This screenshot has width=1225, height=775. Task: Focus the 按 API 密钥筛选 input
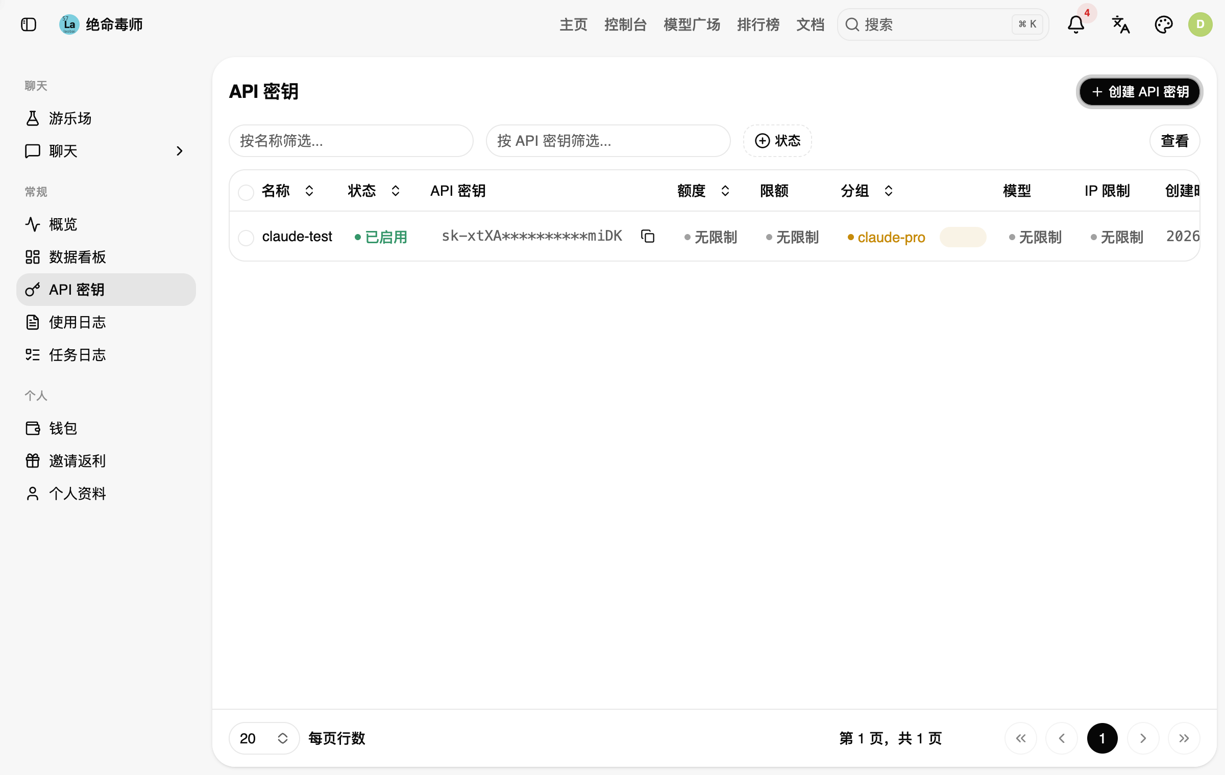point(608,141)
